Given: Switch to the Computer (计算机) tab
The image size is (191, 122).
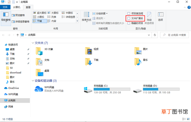Looking at the screenshot, I should (17, 7).
